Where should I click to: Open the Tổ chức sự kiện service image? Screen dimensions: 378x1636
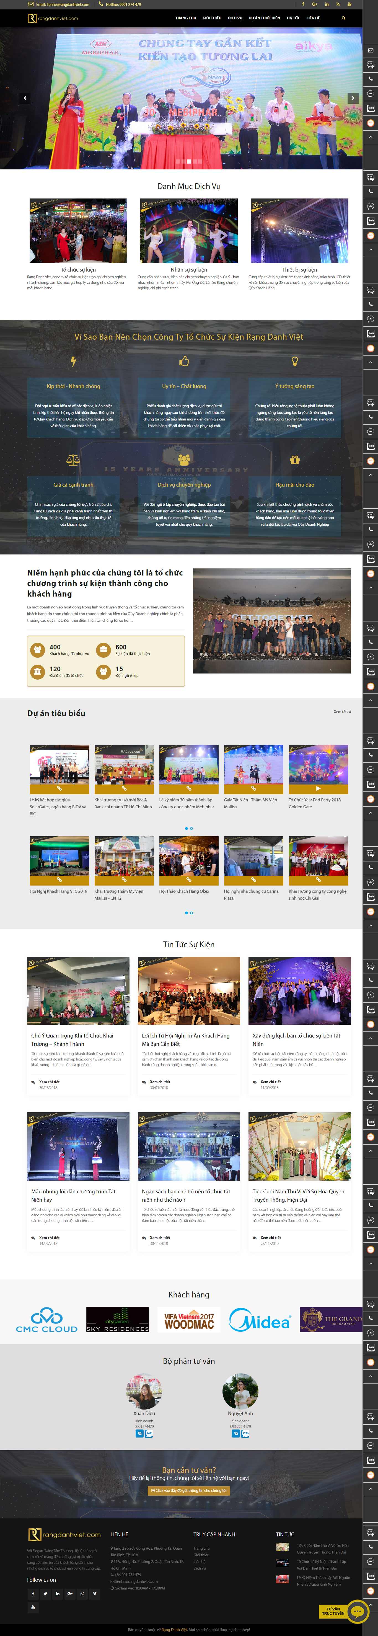click(x=78, y=230)
